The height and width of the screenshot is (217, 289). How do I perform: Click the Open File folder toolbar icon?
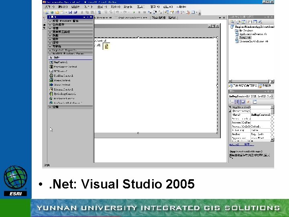[x=57, y=12]
